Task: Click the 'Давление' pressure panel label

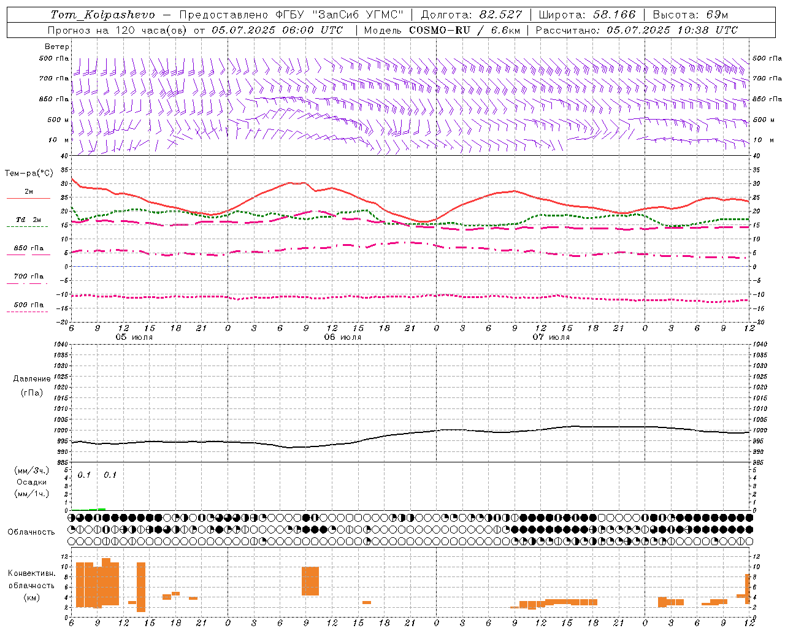Action: [x=32, y=379]
